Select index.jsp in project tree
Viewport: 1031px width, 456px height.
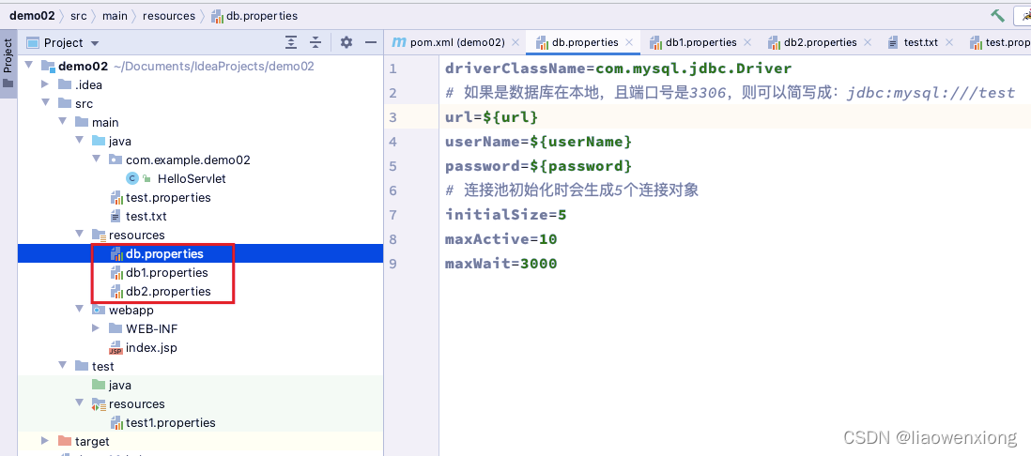point(151,347)
